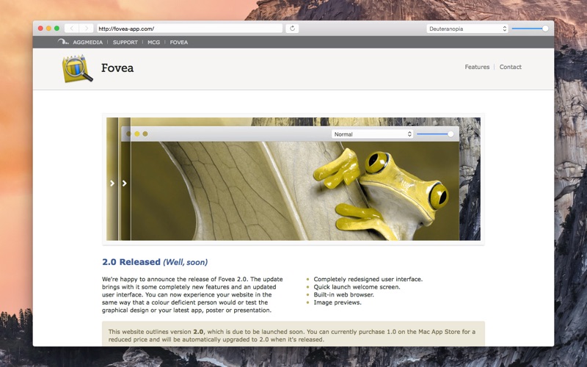Image resolution: width=587 pixels, height=367 pixels.
Task: Click the outer slideshow chevron arrow
Action: click(112, 183)
